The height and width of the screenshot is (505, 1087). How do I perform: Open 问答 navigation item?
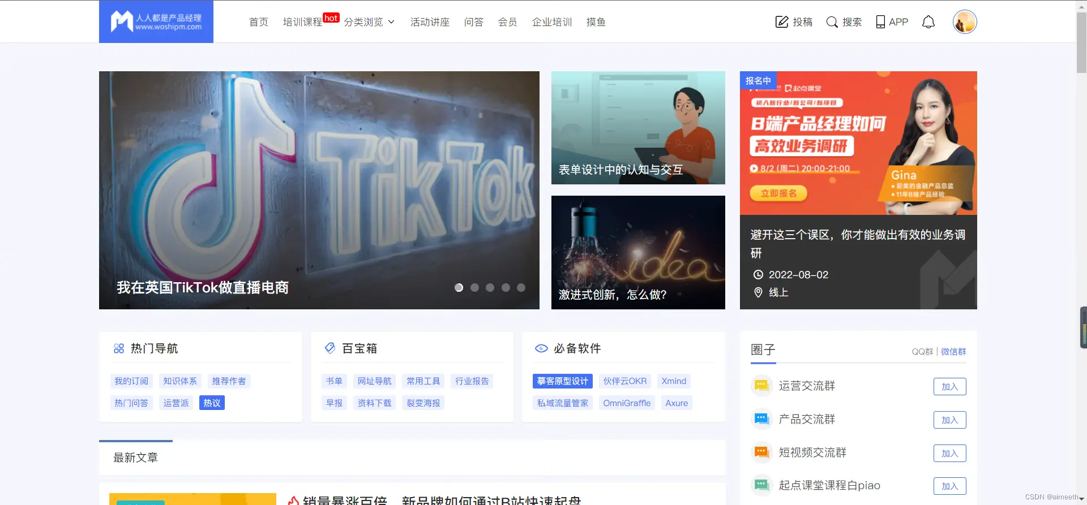click(x=474, y=22)
